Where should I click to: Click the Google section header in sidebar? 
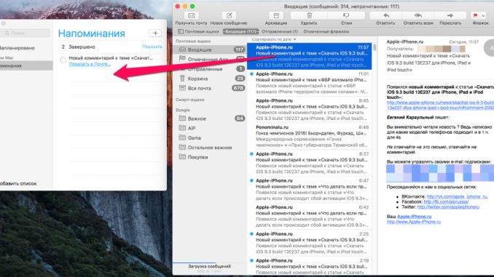click(183, 110)
